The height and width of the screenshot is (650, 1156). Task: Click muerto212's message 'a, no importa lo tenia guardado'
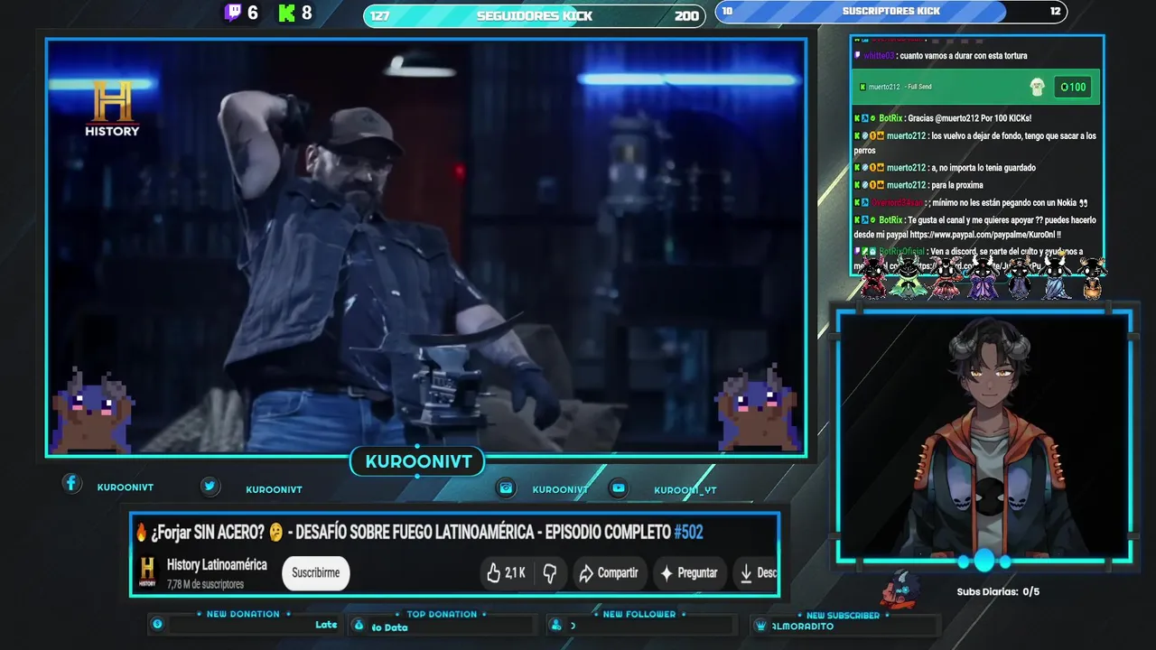tap(983, 168)
